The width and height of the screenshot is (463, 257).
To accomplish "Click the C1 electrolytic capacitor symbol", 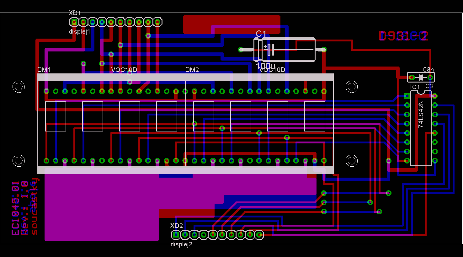I will coord(284,50).
